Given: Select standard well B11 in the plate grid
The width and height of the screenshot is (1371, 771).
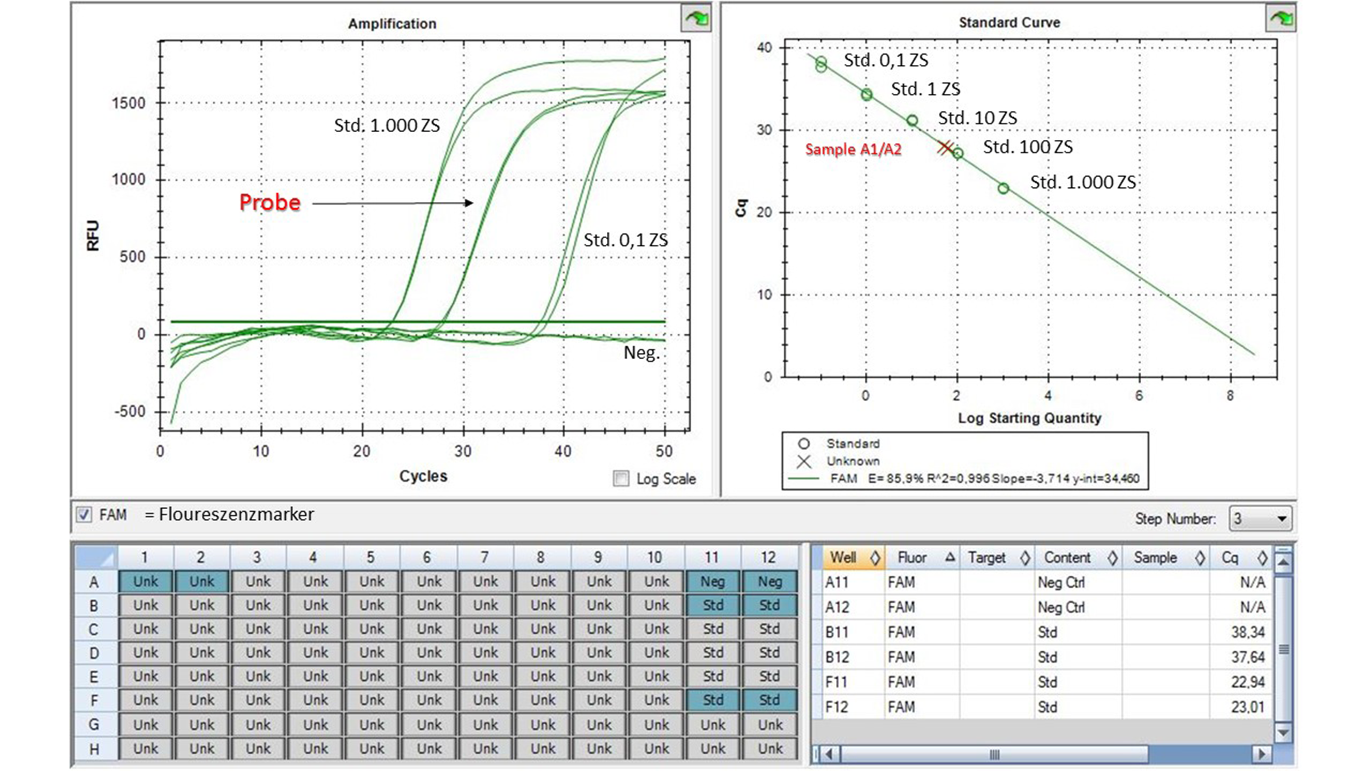Looking at the screenshot, I should (713, 605).
